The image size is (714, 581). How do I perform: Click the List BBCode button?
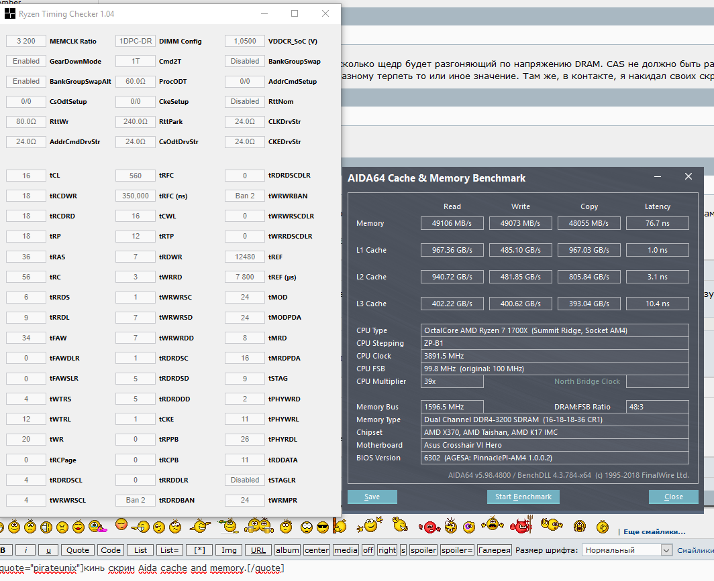(x=140, y=550)
